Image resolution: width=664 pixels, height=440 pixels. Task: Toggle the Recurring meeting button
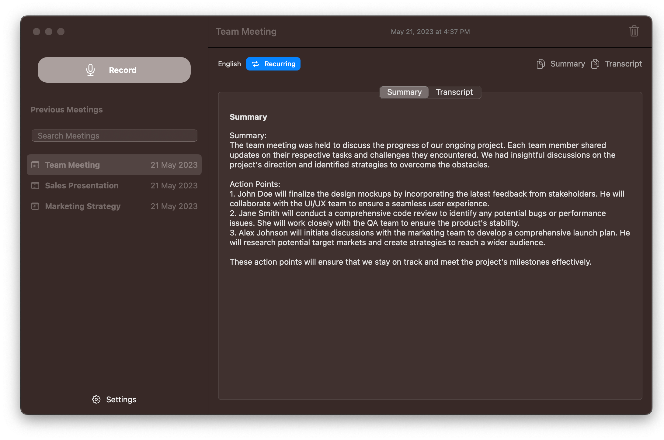coord(273,64)
